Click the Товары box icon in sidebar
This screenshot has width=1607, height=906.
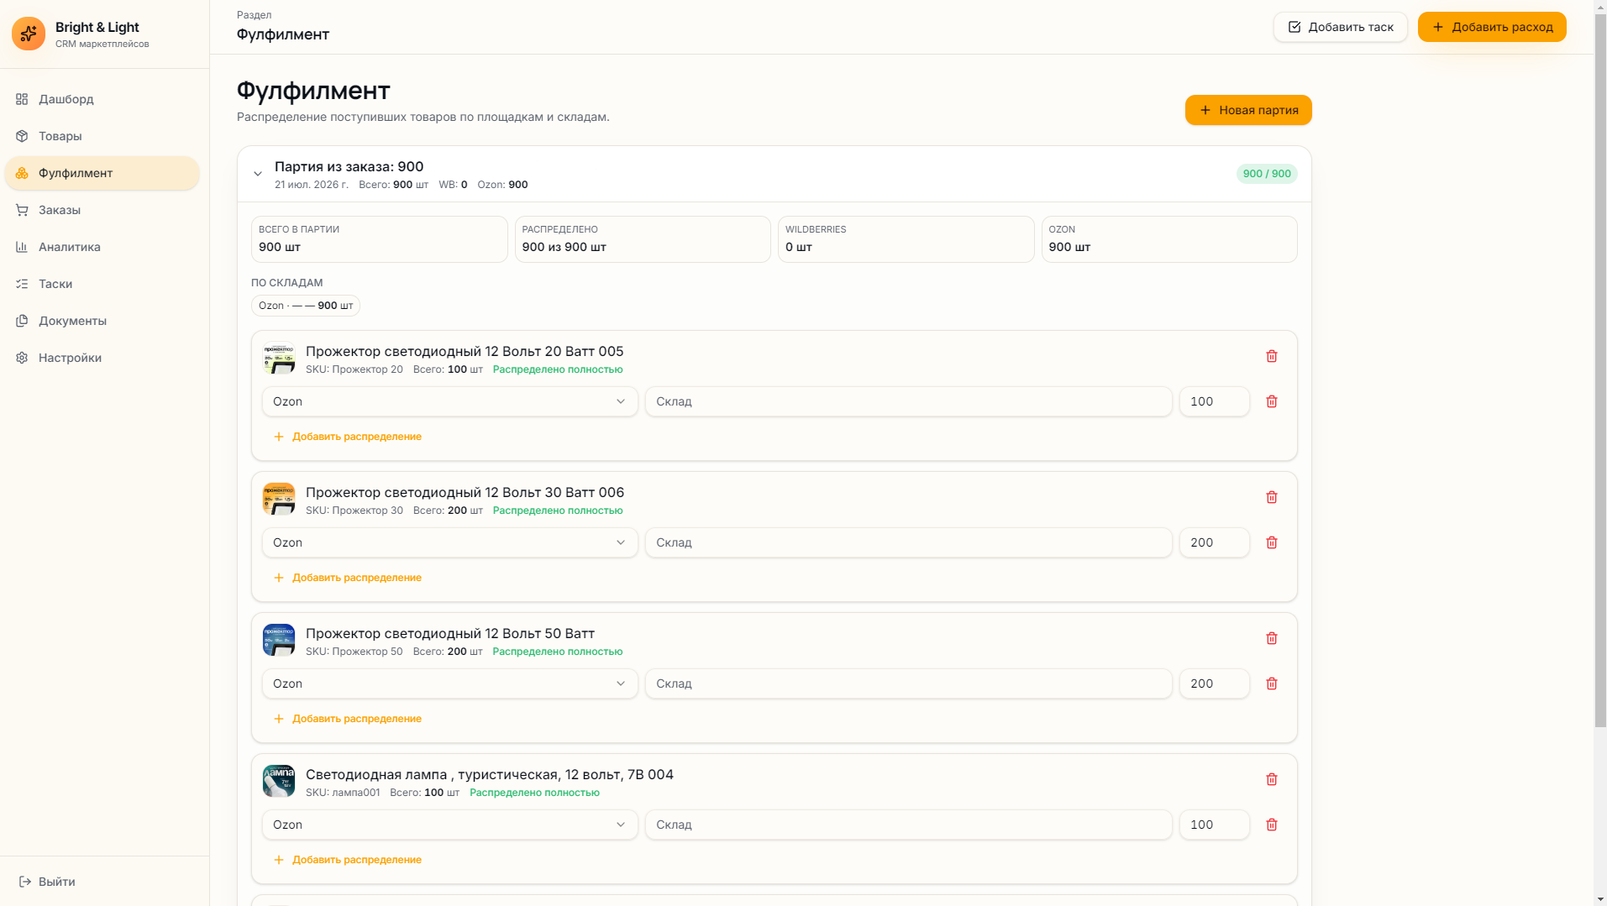[22, 136]
